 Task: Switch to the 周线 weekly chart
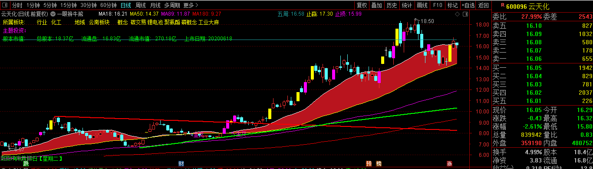point(141,5)
